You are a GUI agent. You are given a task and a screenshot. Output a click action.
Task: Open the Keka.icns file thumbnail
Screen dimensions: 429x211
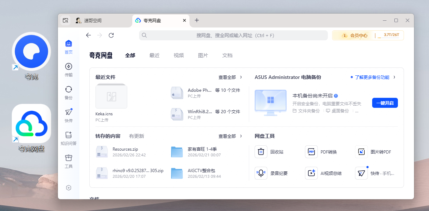click(x=111, y=96)
